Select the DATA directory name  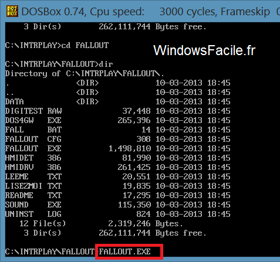(x=15, y=101)
